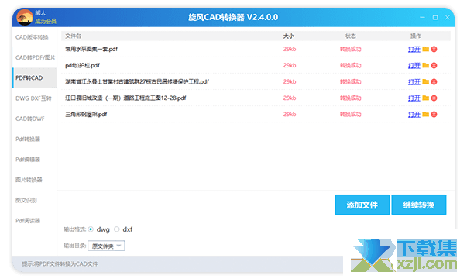
Task: Click 打开 link for 江口县旧城改造 file
Action: click(x=414, y=98)
